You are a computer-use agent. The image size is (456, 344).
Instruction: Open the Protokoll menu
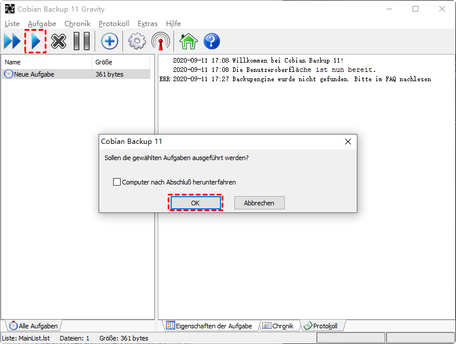pyautogui.click(x=114, y=24)
